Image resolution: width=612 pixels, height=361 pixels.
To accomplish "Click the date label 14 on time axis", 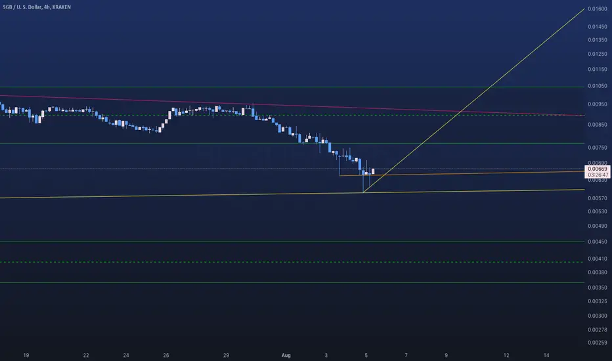I will click(x=546, y=355).
